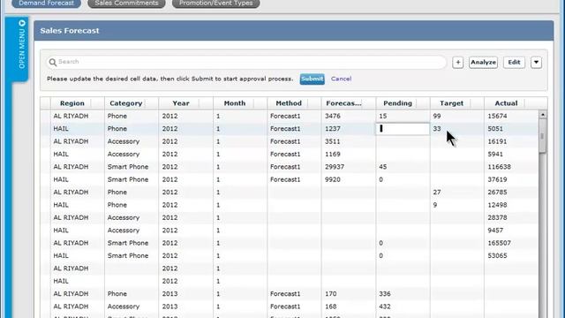Cancel the cell editing

pos(341,79)
